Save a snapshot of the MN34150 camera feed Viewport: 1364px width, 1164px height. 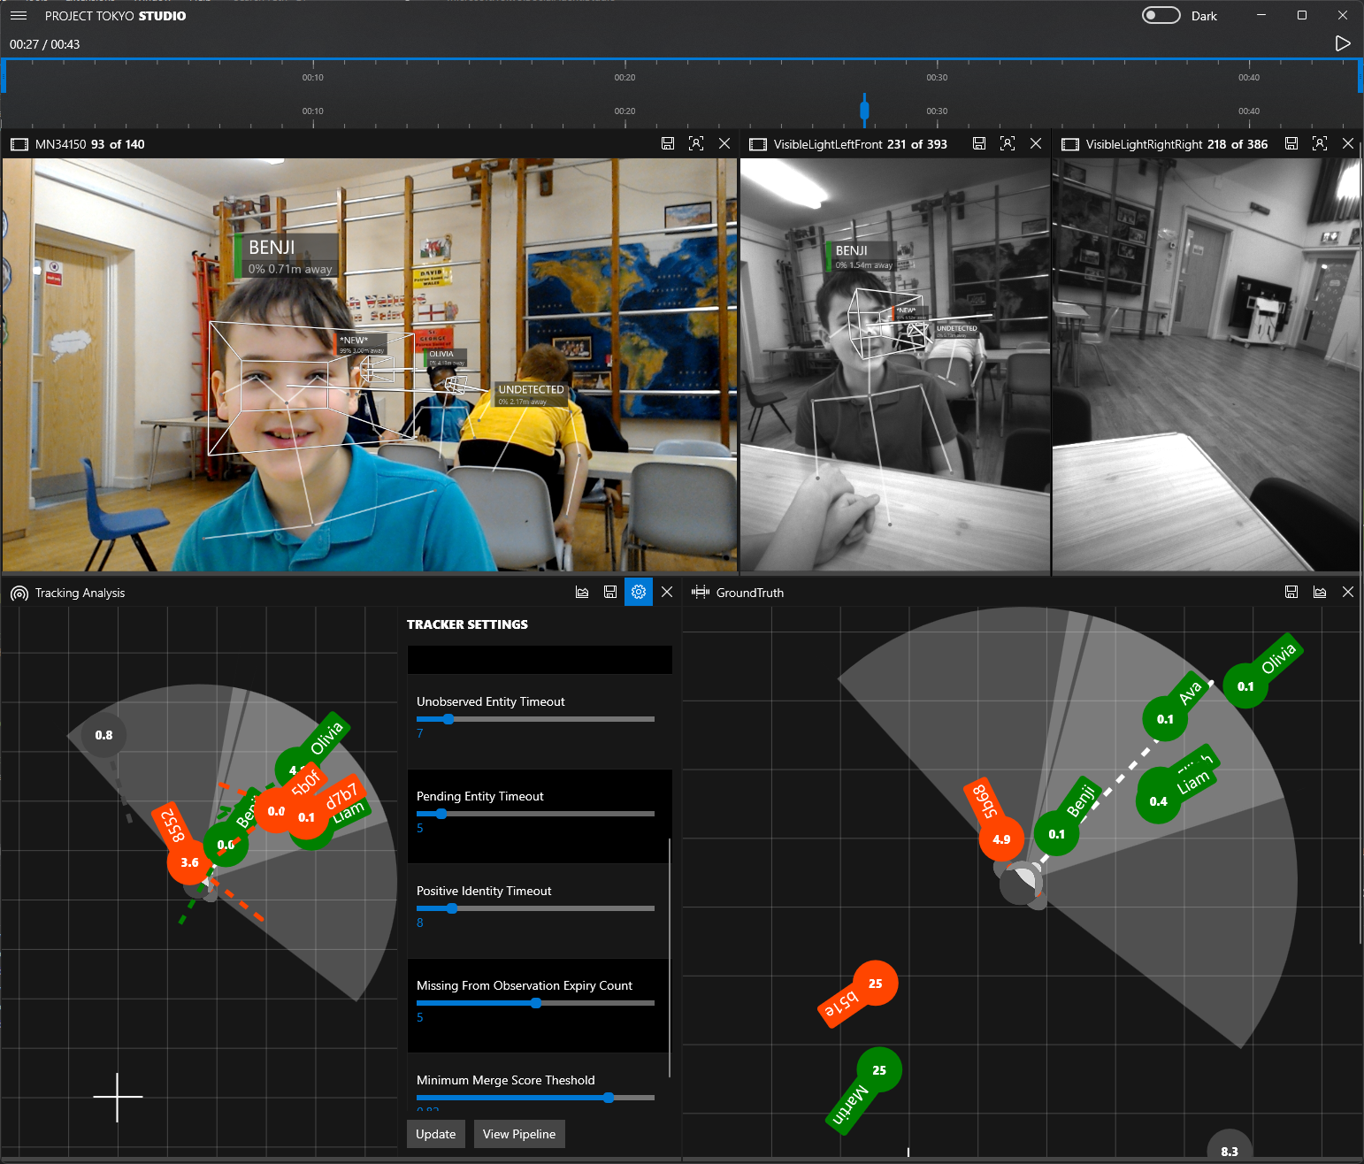click(x=668, y=143)
